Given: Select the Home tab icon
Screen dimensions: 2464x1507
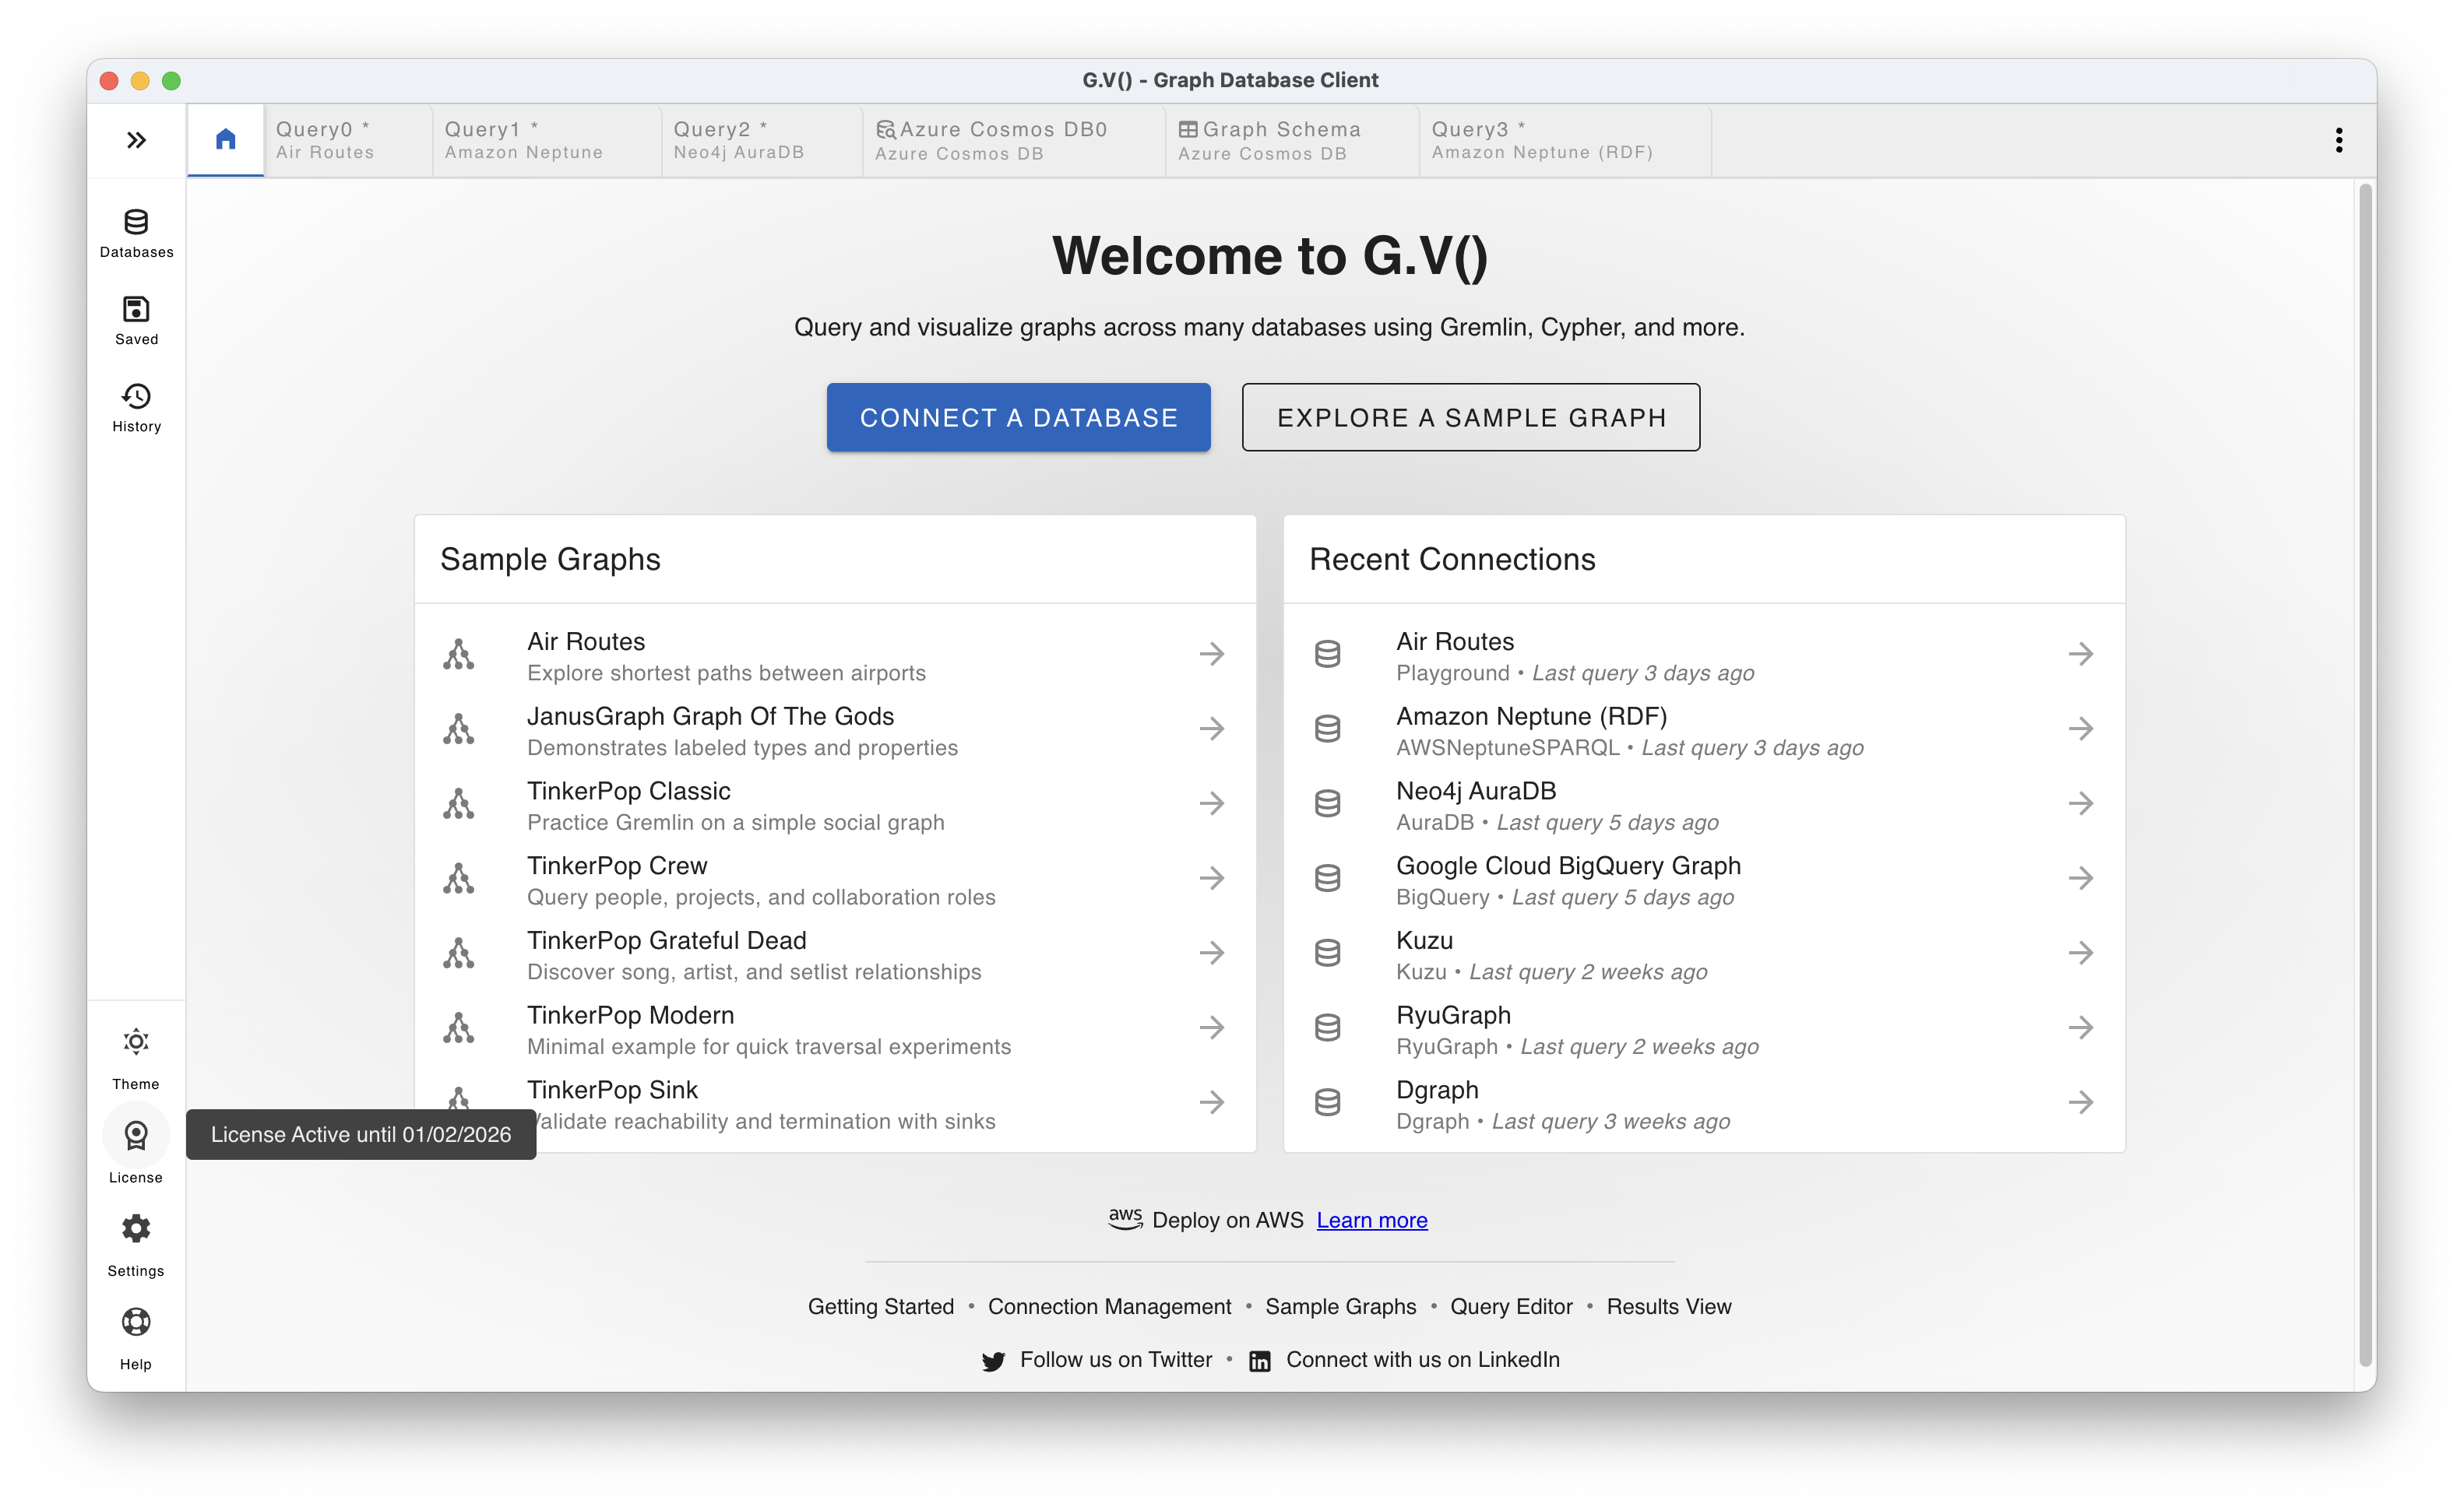Looking at the screenshot, I should point(225,140).
